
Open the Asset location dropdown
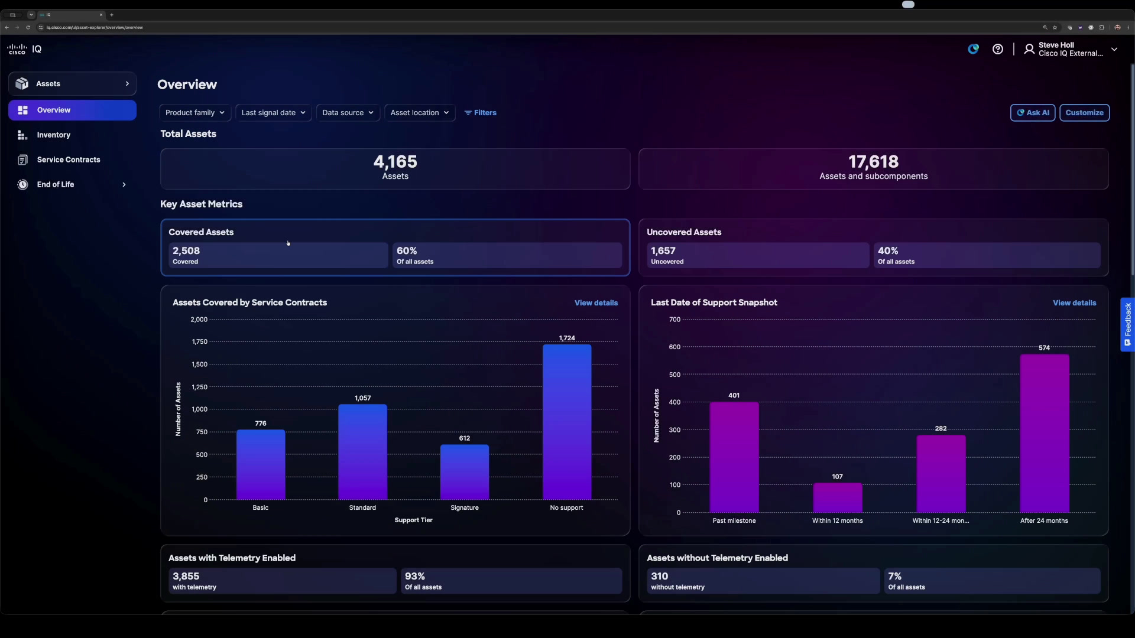[420, 113]
